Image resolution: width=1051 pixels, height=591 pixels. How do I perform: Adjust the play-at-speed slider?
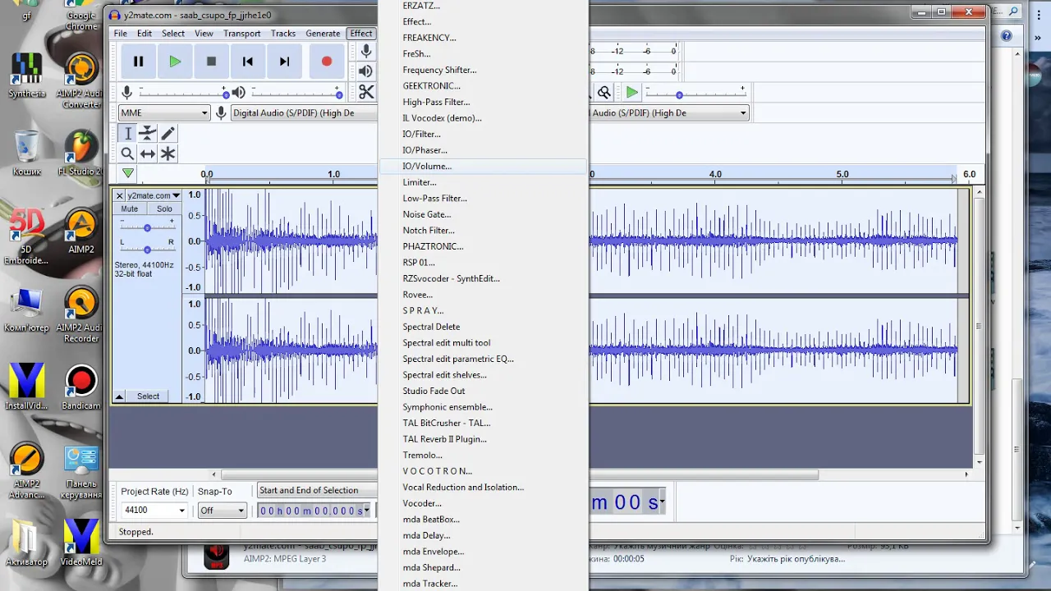click(x=695, y=93)
